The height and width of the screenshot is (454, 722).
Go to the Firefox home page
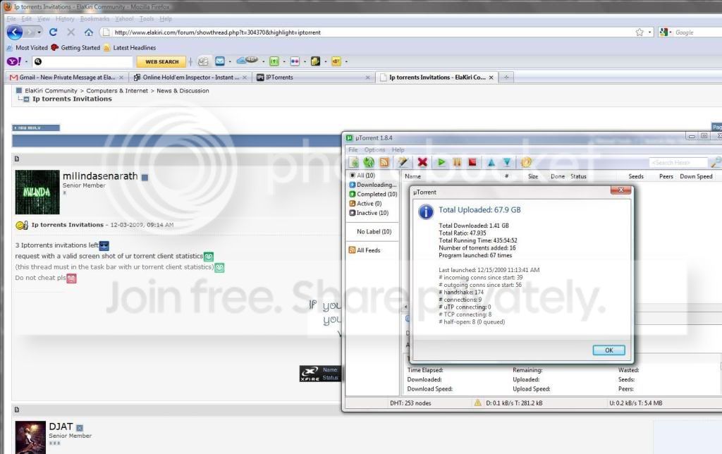click(88, 32)
